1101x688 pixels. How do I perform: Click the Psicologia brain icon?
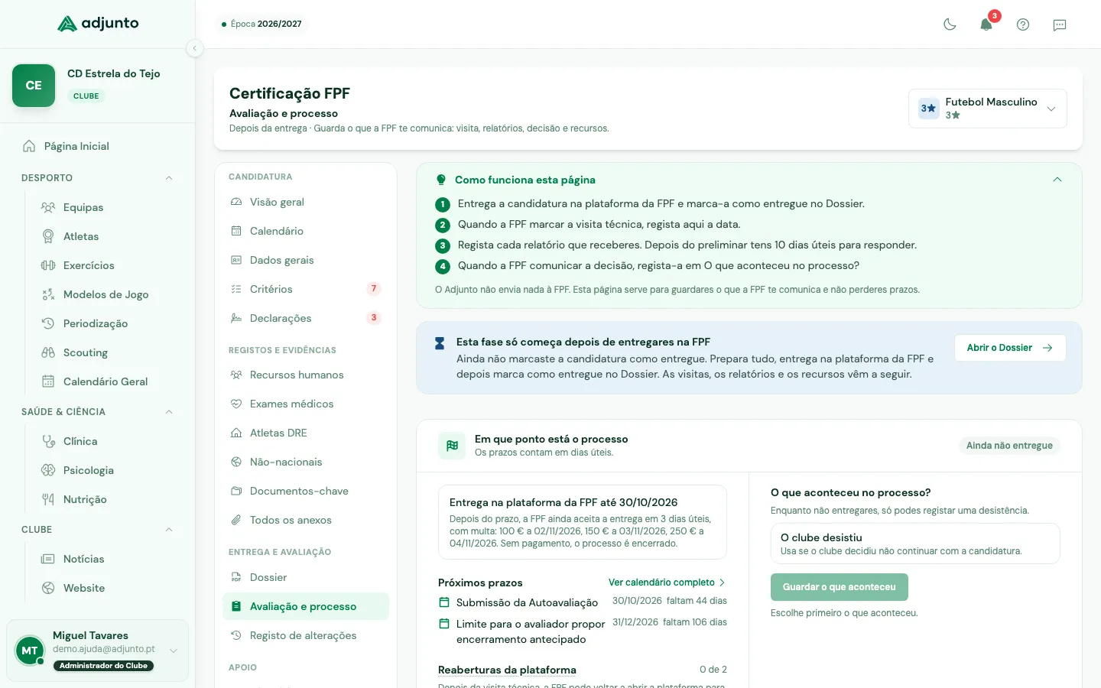click(x=48, y=470)
